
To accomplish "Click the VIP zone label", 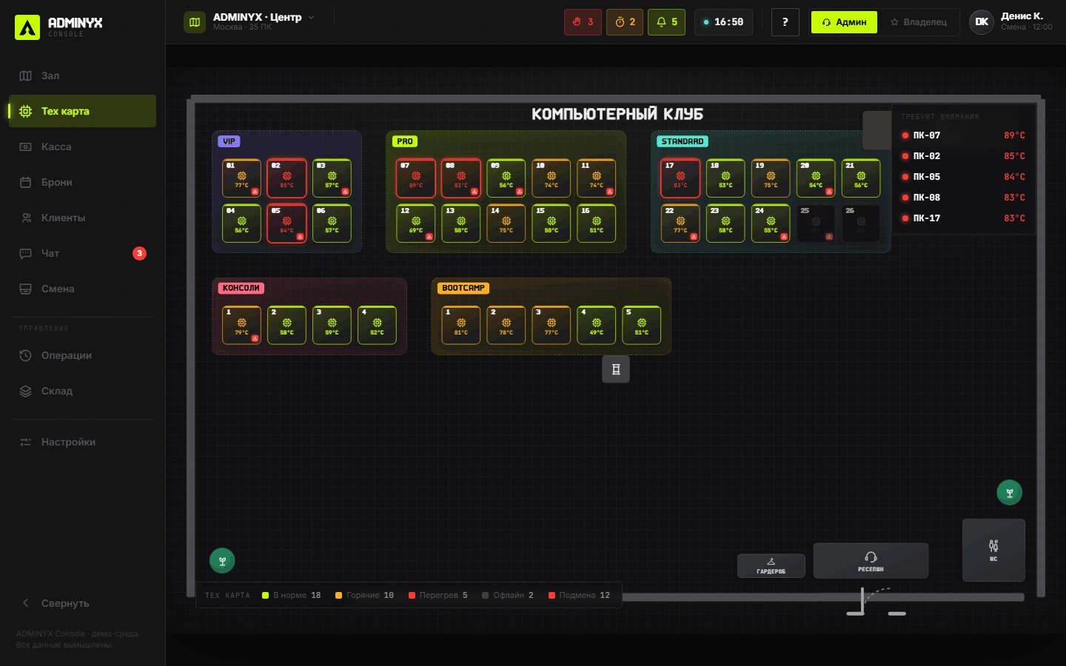I will click(x=229, y=141).
